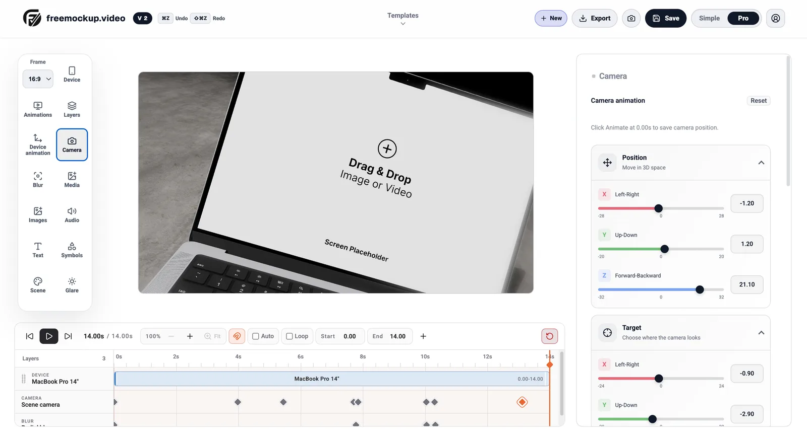Image resolution: width=807 pixels, height=442 pixels.
Task: Open the Images panel
Action: click(38, 215)
